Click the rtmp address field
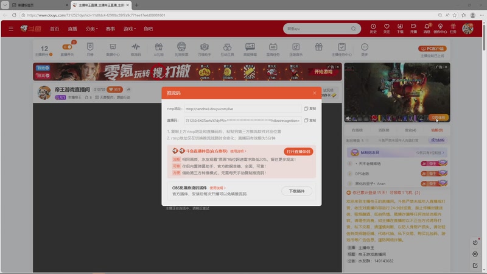Image resolution: width=487 pixels, height=274 pixels. [242, 109]
